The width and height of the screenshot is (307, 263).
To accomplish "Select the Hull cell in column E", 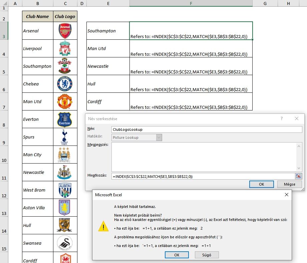I will click(108, 84).
